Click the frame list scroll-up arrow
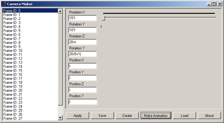This screenshot has width=224, height=123. click(60, 11)
